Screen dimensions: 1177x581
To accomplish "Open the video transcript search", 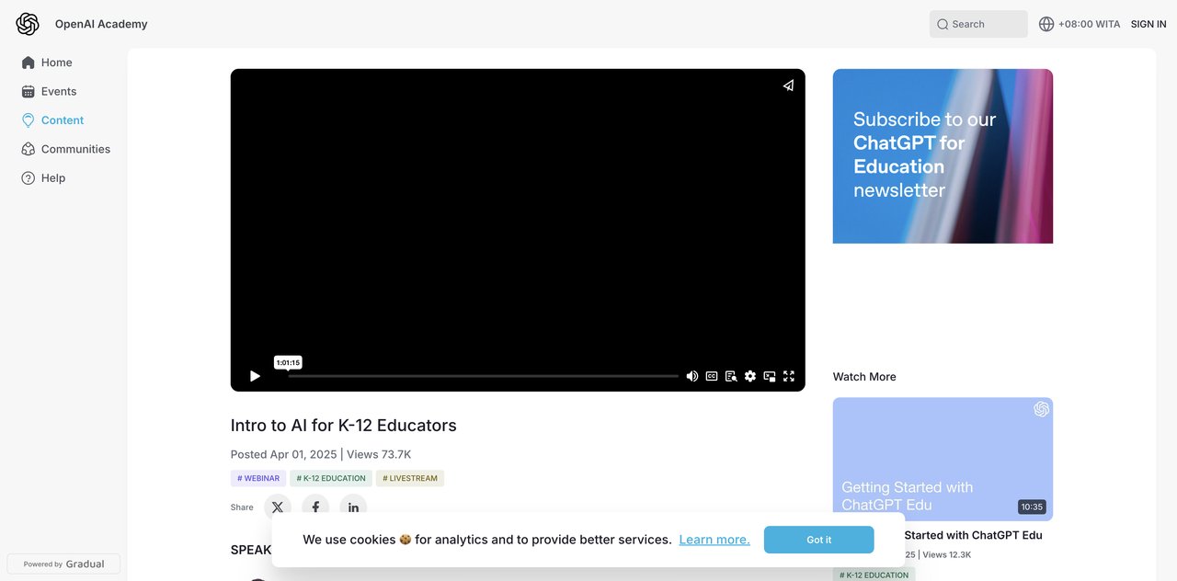I will coord(731,376).
